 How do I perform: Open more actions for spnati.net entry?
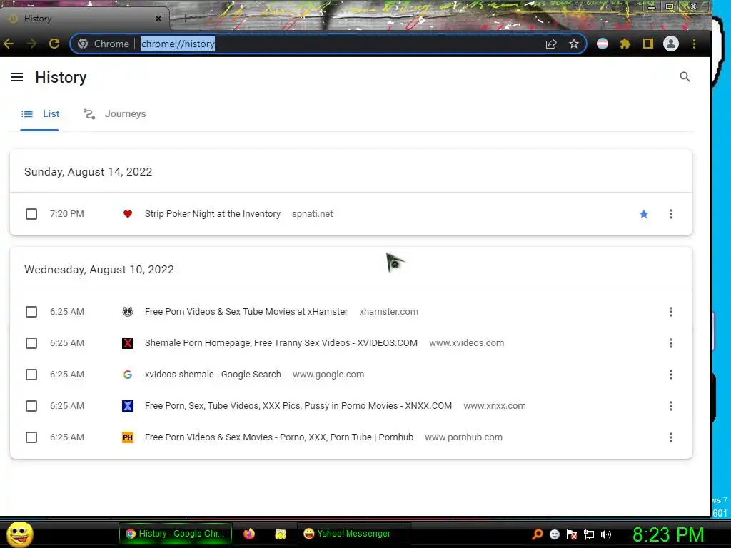tap(671, 214)
